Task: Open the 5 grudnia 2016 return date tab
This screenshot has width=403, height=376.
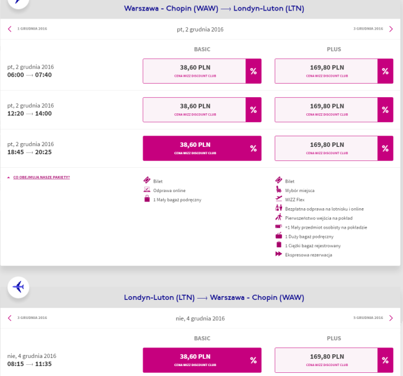Action: tap(373, 318)
